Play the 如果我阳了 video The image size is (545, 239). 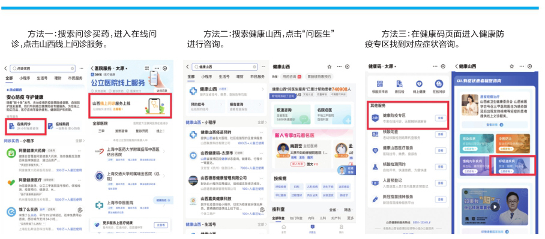tap(495, 207)
